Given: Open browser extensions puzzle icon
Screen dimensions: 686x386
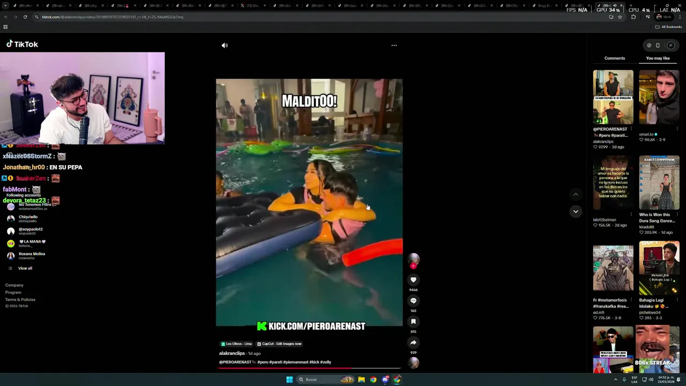Looking at the screenshot, I should click(633, 17).
